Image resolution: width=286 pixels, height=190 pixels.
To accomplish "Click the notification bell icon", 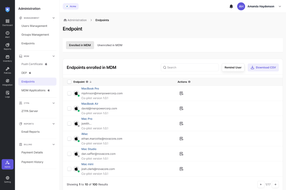I will [x=231, y=6].
